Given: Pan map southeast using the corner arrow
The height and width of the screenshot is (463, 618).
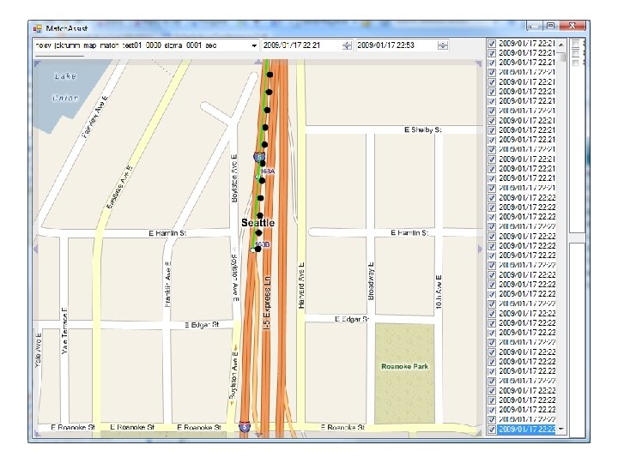Looking at the screenshot, I should pos(478,434).
